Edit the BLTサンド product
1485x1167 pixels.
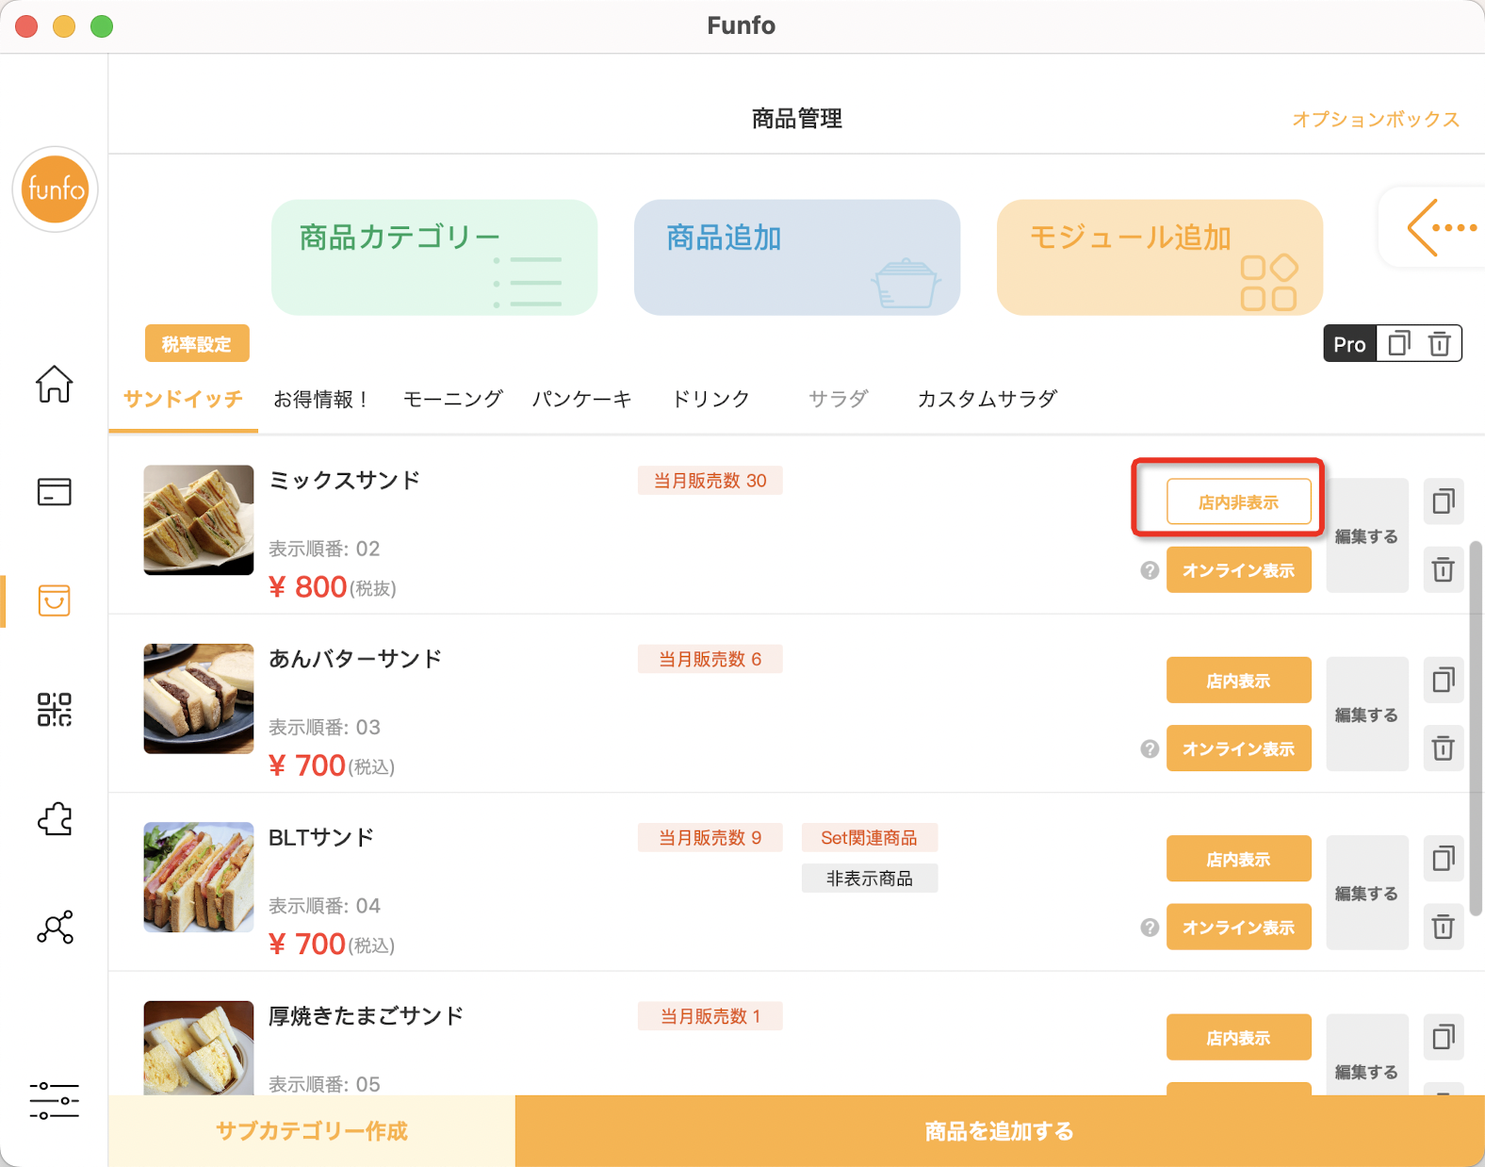1366,893
